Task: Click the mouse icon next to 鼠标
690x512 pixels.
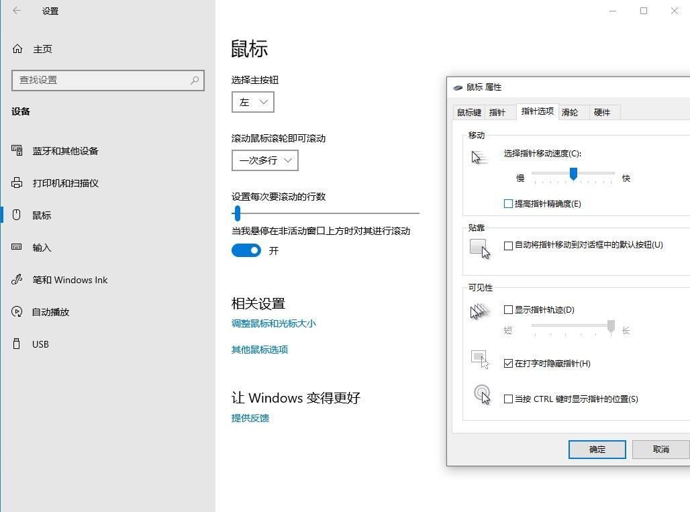Action: (x=17, y=215)
